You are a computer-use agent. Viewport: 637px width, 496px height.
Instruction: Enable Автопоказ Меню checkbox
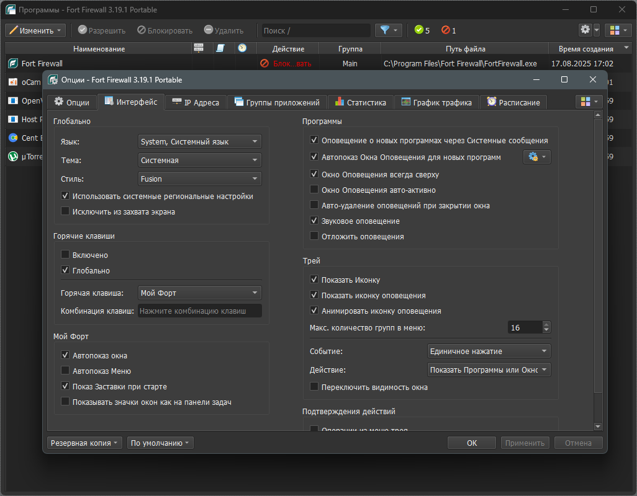click(x=65, y=371)
